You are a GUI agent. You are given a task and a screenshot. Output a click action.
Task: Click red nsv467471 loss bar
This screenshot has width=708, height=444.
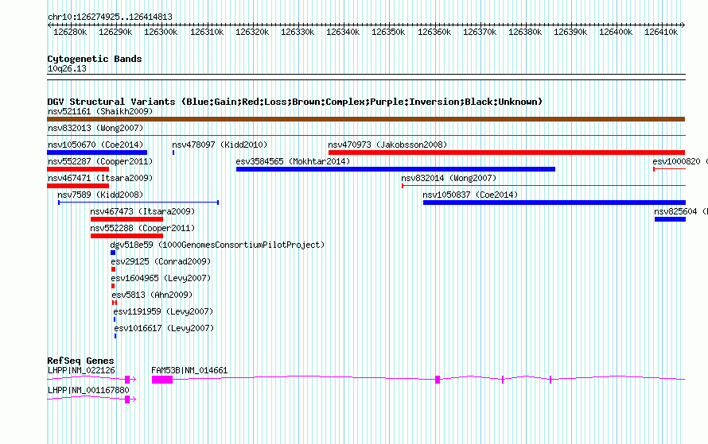(x=78, y=186)
